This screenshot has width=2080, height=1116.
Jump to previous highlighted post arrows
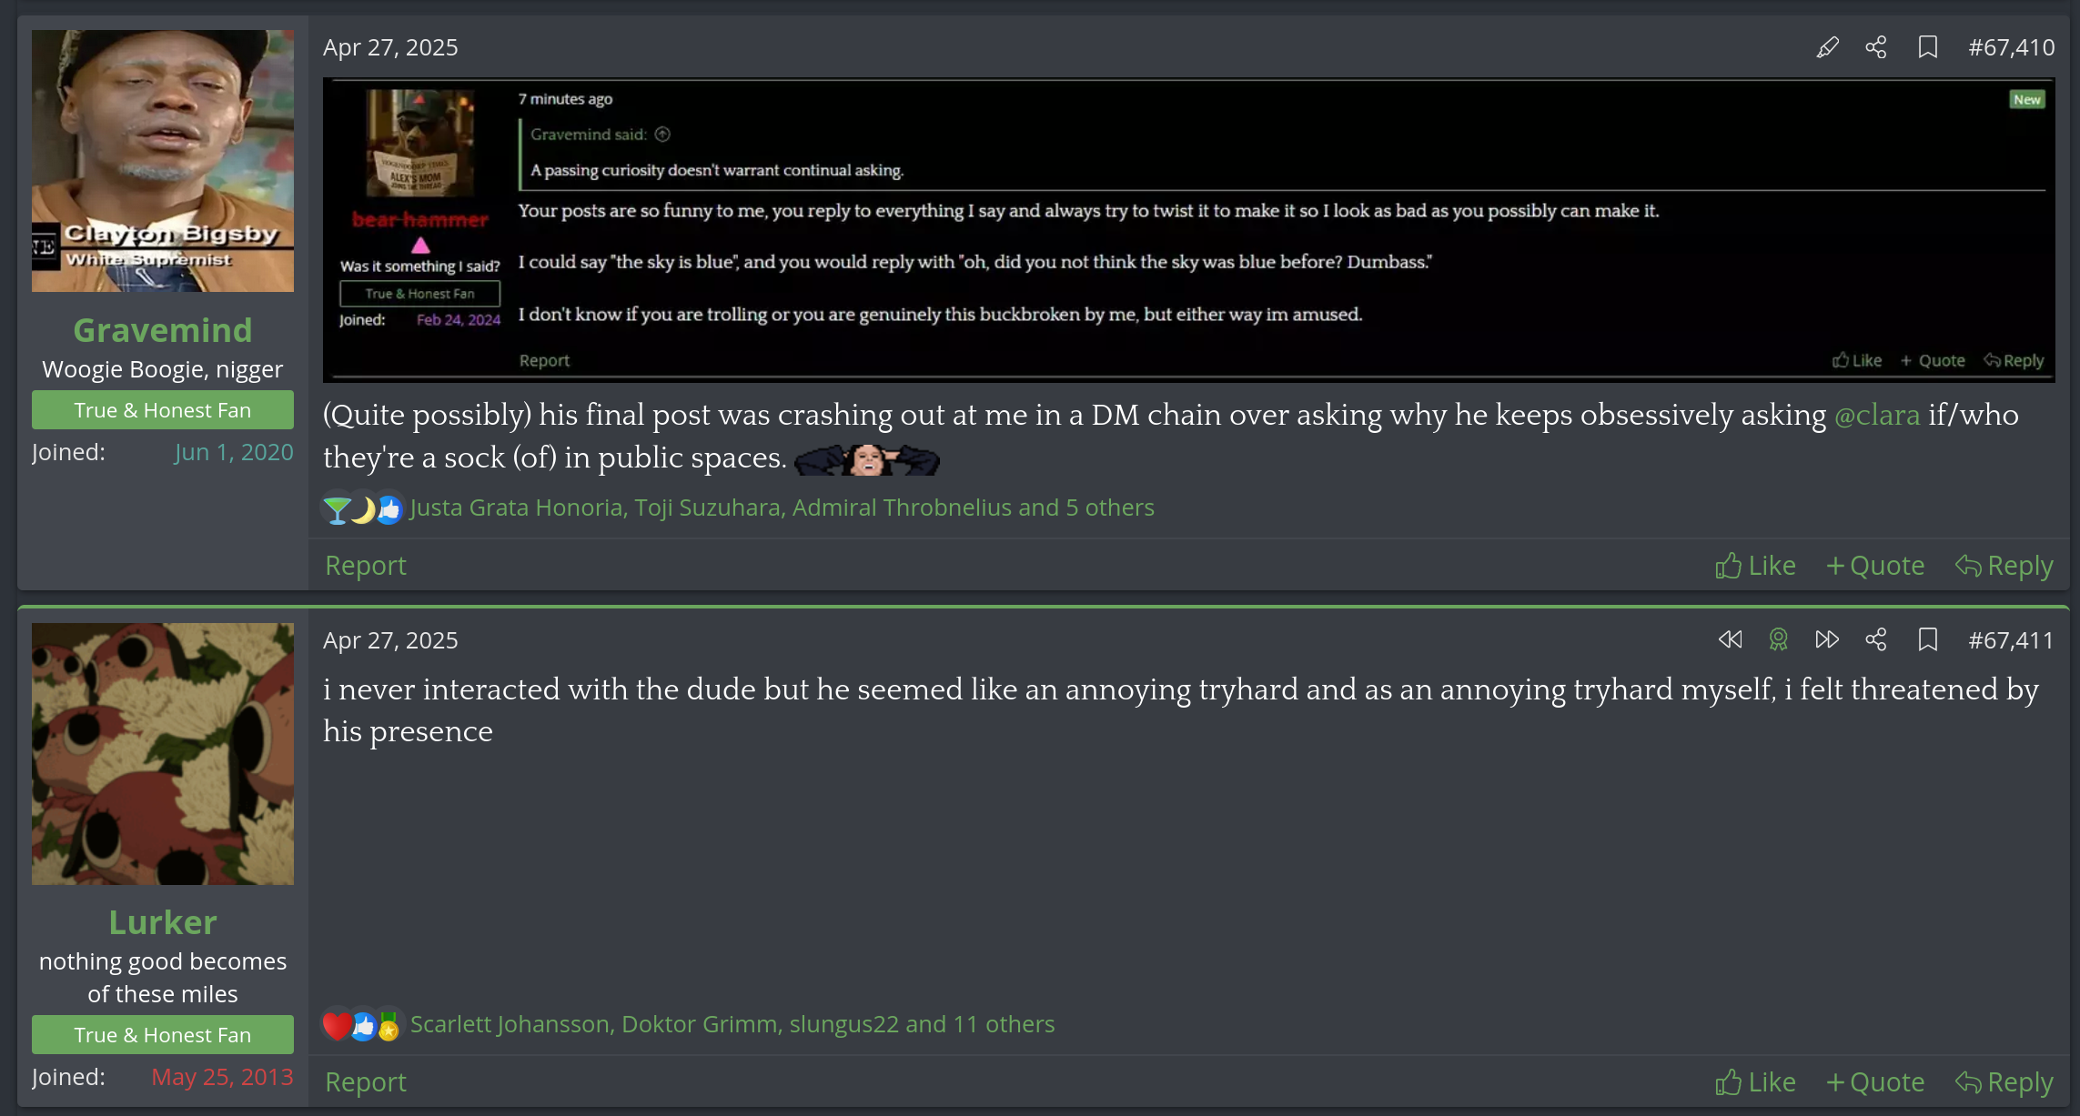pyautogui.click(x=1730, y=640)
